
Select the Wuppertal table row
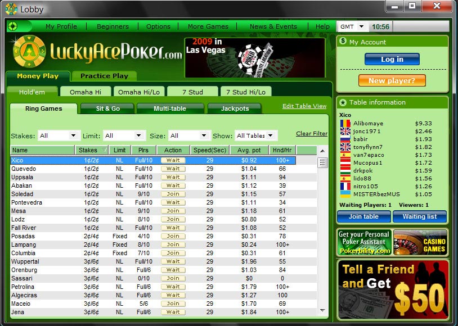(x=164, y=261)
